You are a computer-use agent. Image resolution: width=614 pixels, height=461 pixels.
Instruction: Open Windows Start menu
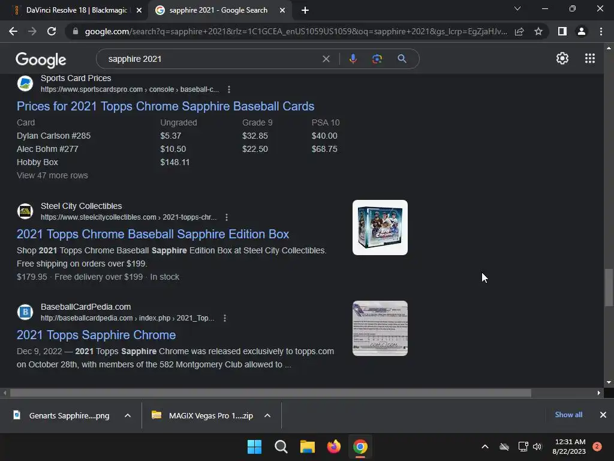[254, 447]
